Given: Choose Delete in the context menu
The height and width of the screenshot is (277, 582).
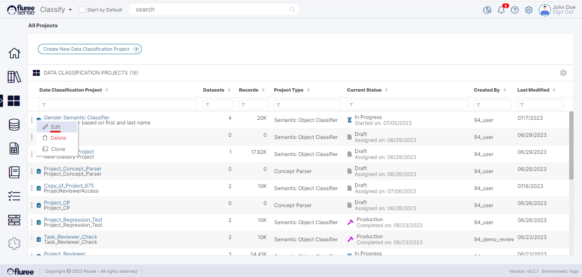Looking at the screenshot, I should point(58,138).
